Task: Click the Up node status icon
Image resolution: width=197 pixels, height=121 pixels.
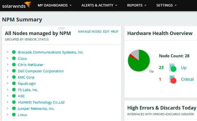Action: click(173, 68)
